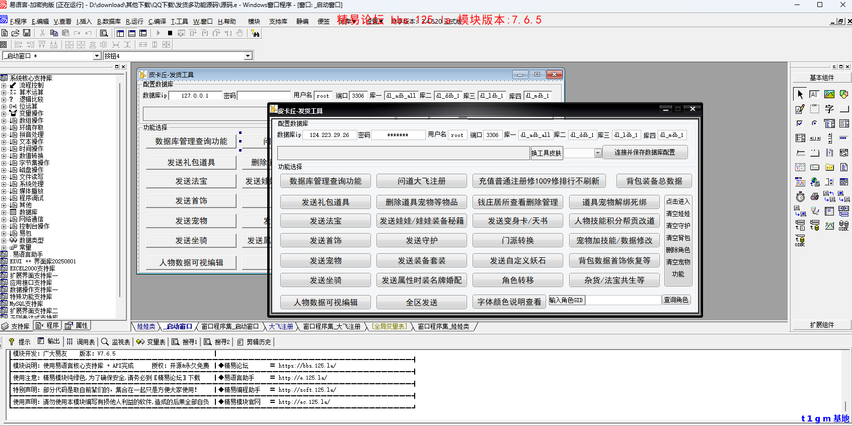Click the open file folder icon

coord(16,33)
